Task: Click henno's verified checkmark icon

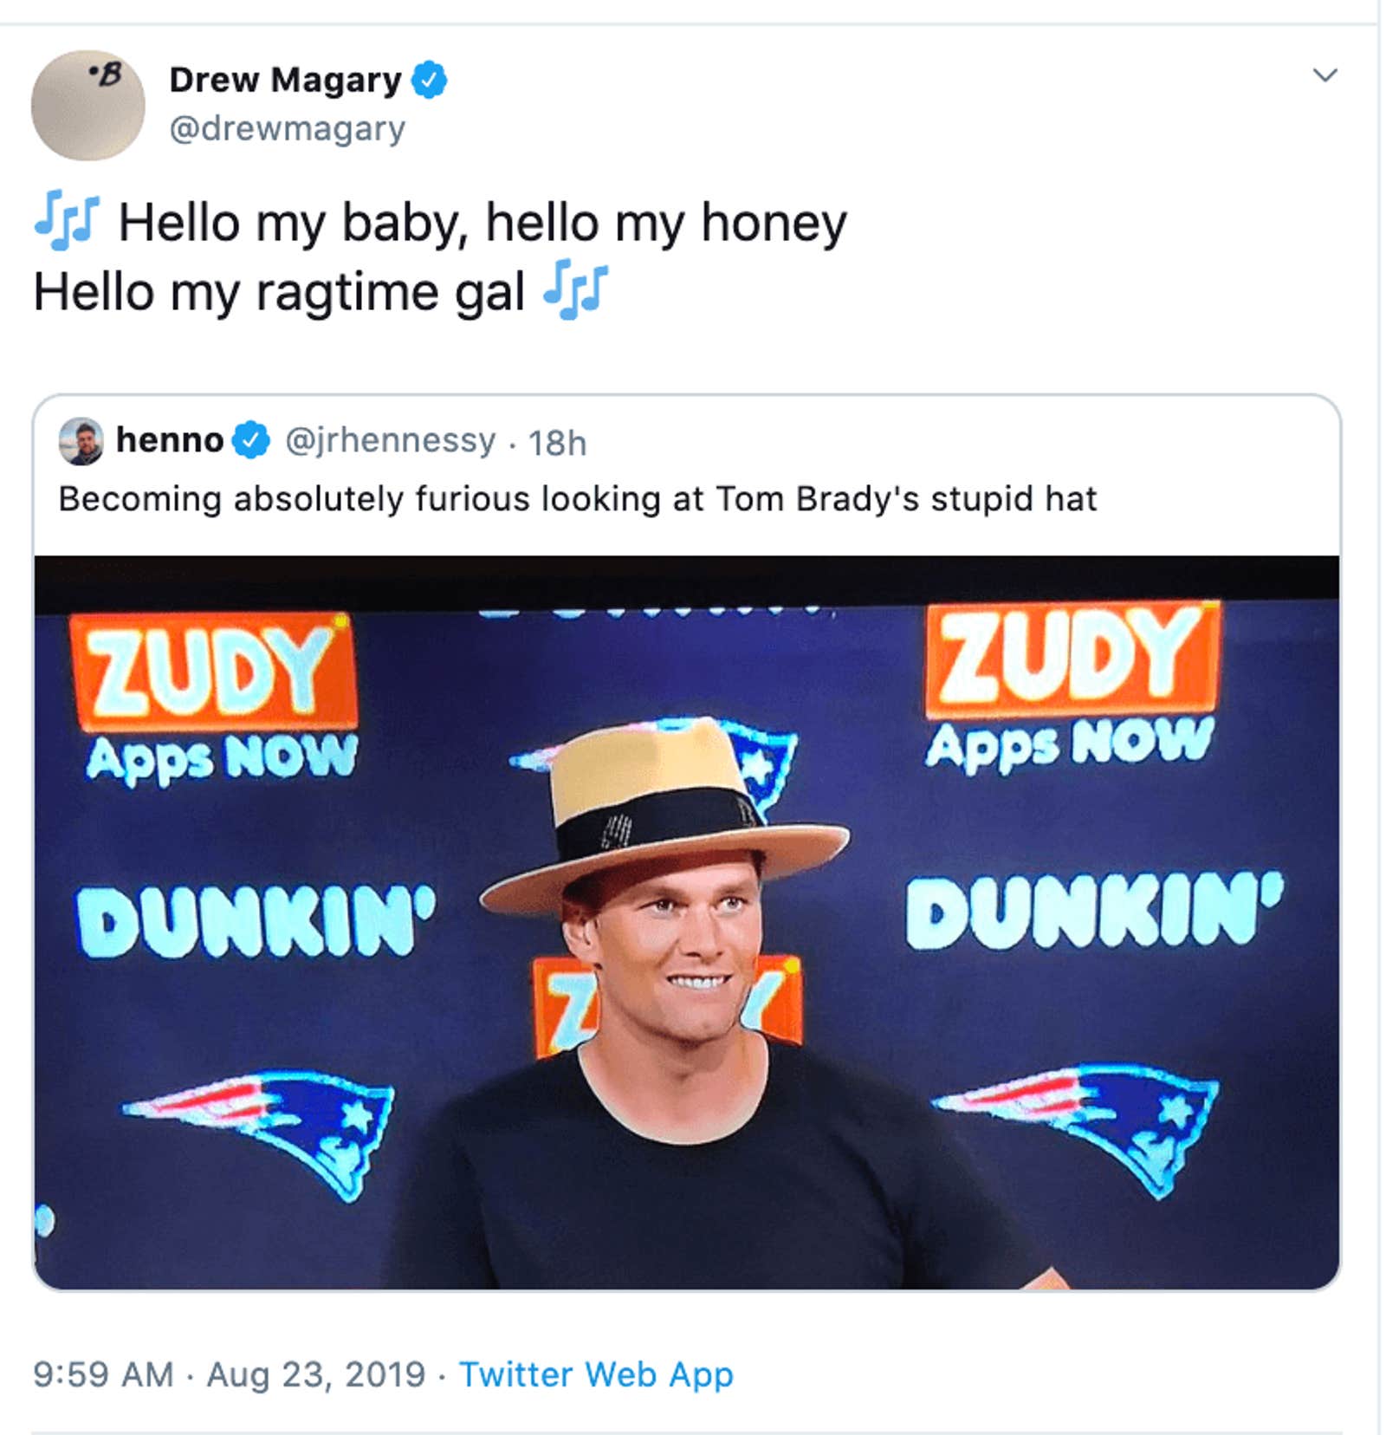Action: pyautogui.click(x=249, y=440)
